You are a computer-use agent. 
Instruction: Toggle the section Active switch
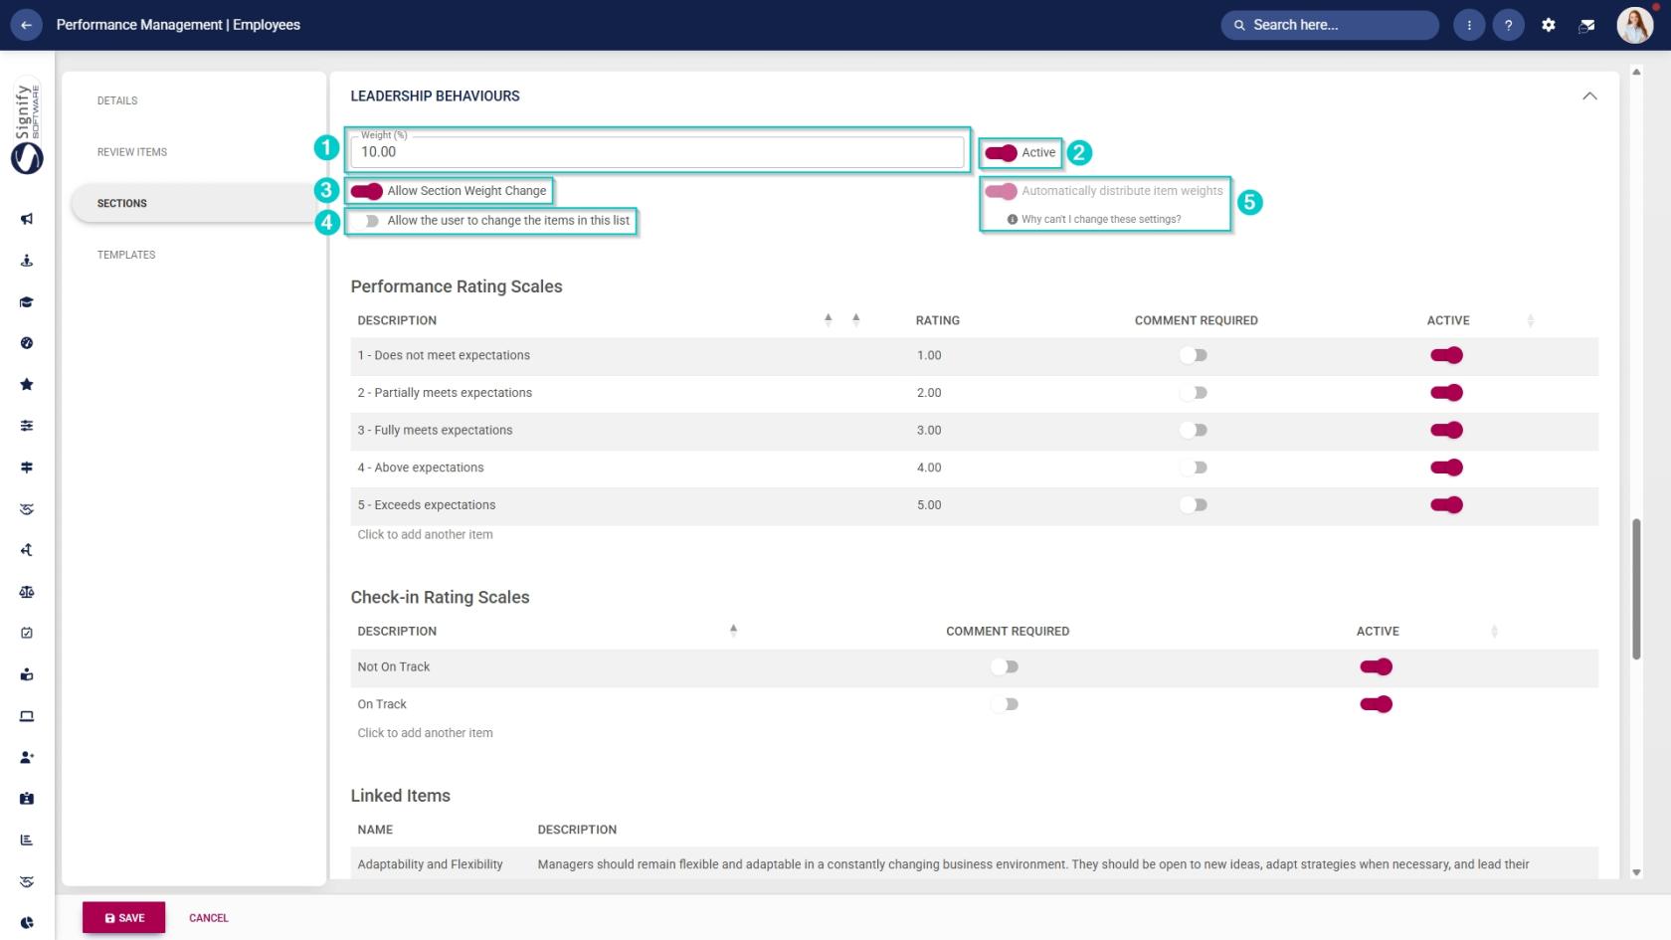tap(1001, 152)
